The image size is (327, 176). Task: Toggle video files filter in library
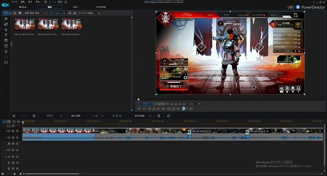coord(51,13)
